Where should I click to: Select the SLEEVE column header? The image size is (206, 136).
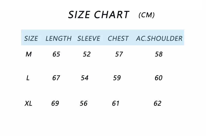pos(89,38)
